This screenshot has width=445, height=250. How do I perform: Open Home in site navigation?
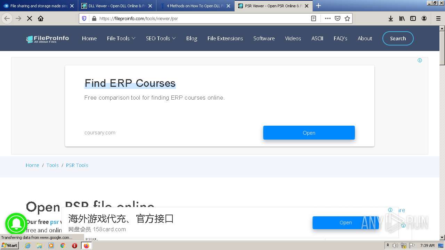[x=89, y=39]
